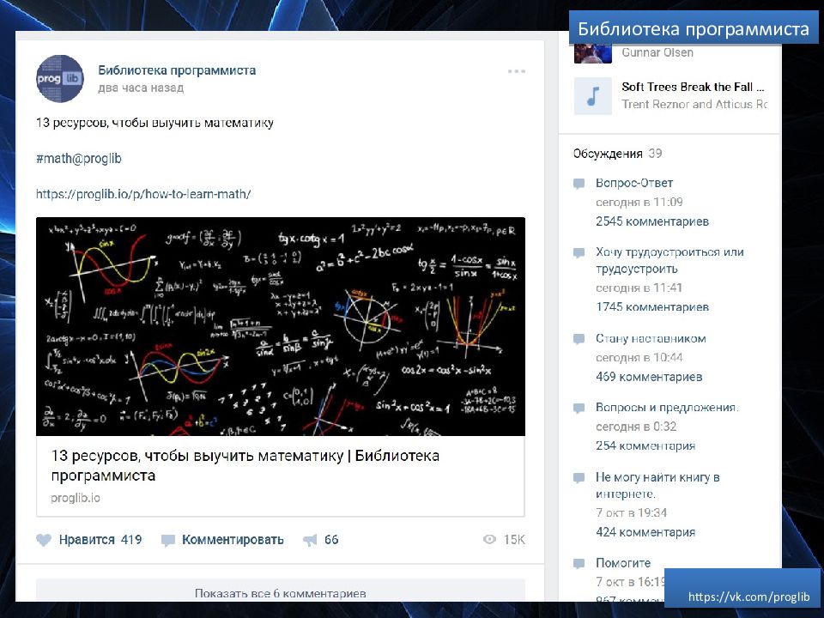Click the eye views icon
The width and height of the screenshot is (824, 618).
tap(489, 539)
